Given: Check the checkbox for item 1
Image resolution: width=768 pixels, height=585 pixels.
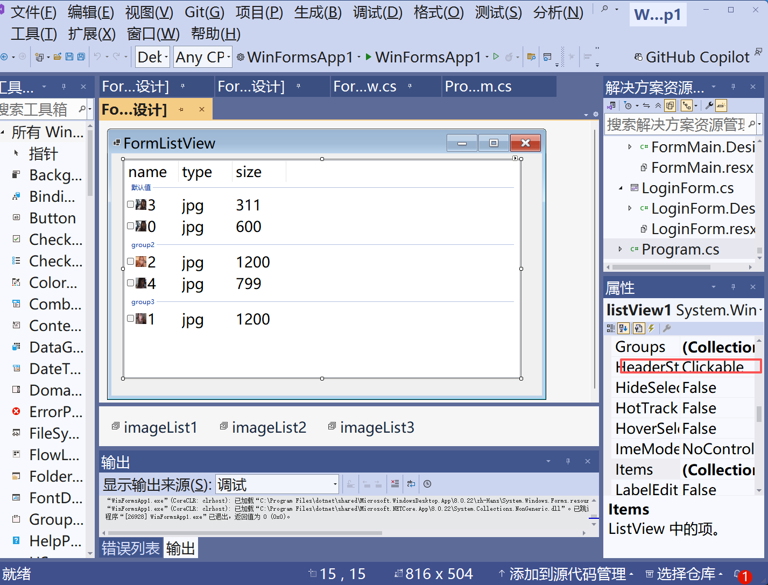Looking at the screenshot, I should [x=130, y=319].
